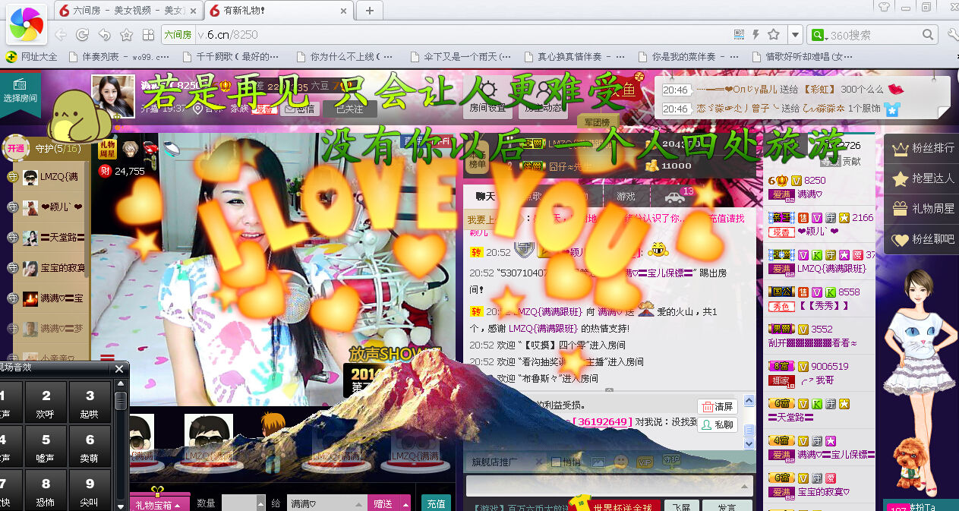Click the 礼物周星 badge over video
Viewport: 959px width, 511px height.
107,149
